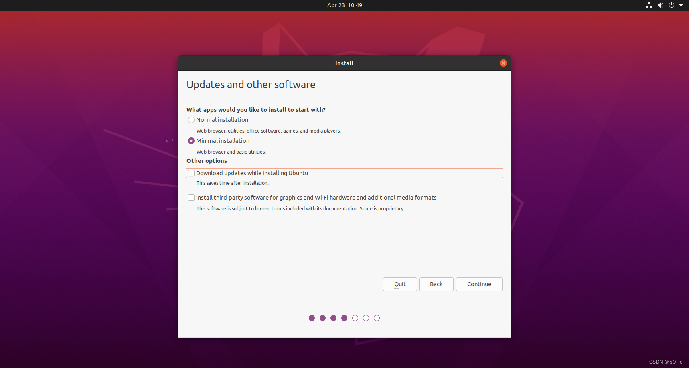Click the Install window title bar
Viewport: 689px width, 368px height.
[x=344, y=63]
